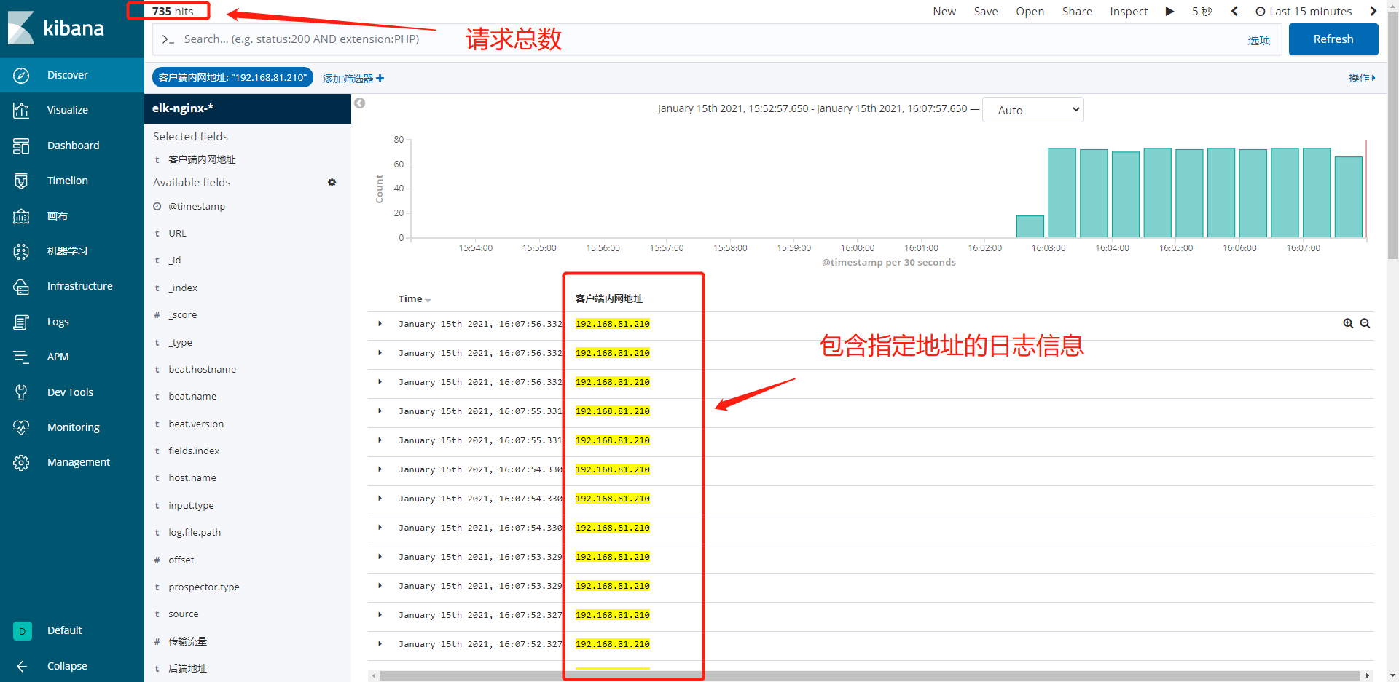Screen dimensions: 1399x682
Task: Collapse the navigation sidebar
Action: (x=21, y=665)
